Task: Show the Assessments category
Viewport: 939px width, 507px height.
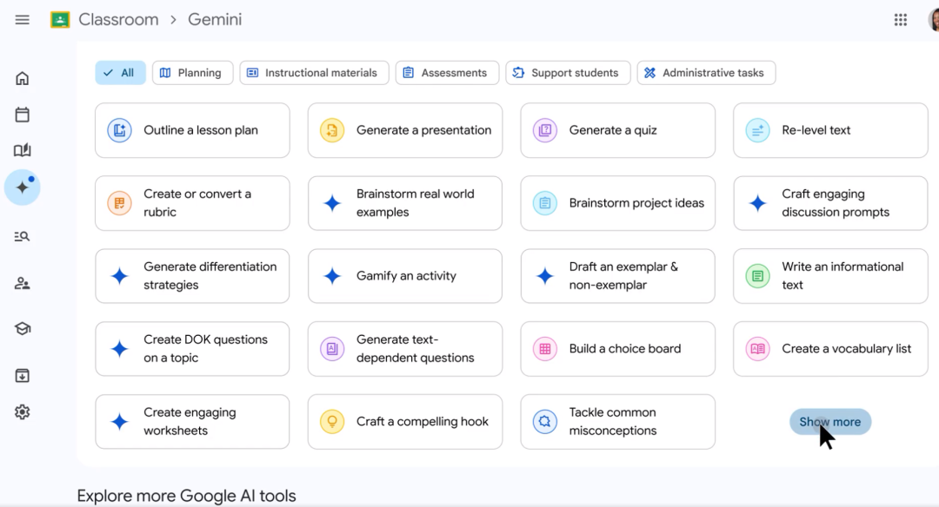Action: (447, 73)
